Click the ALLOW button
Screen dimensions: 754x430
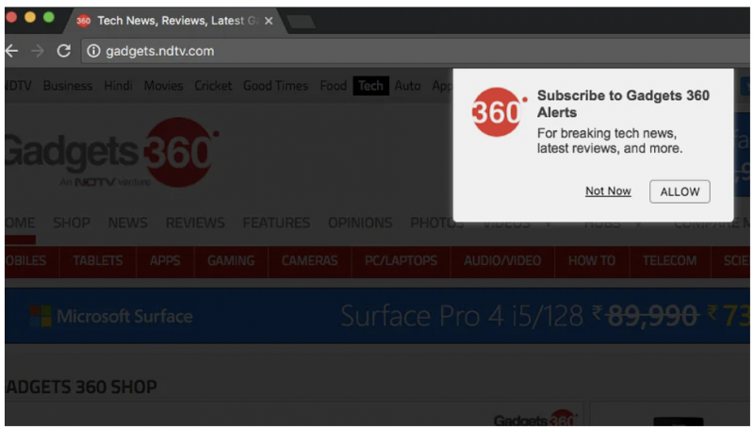(x=680, y=191)
